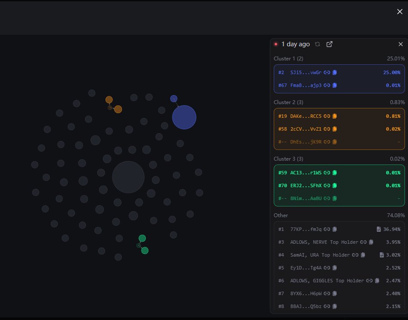Open map in new window icon

click(329, 44)
